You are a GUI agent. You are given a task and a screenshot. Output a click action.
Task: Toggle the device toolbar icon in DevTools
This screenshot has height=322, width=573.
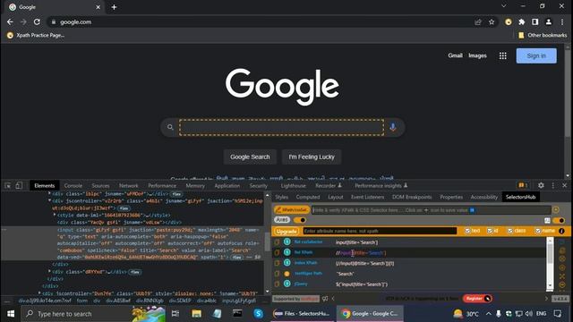pos(19,185)
